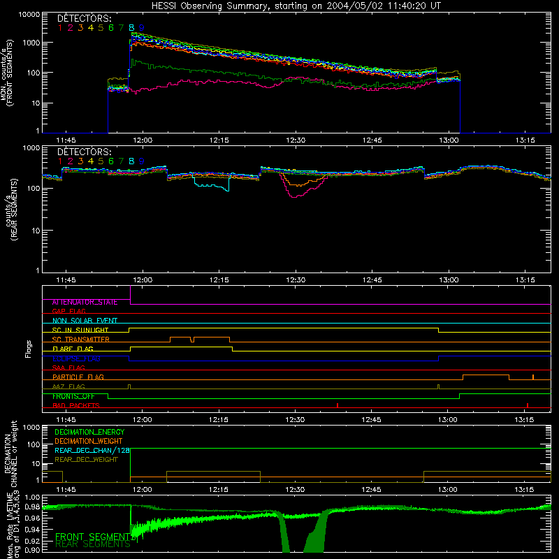Click red detector 1 in front segments legend
The width and height of the screenshot is (559, 559).
(60, 27)
